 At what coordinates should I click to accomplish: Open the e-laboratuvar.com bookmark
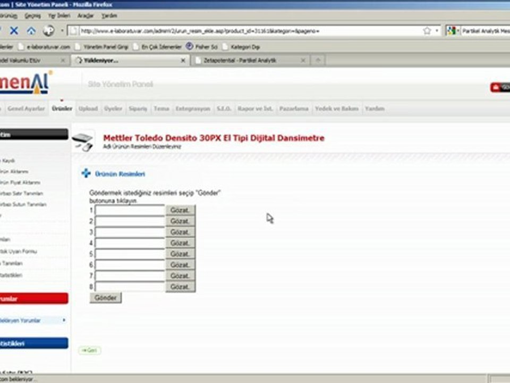pyautogui.click(x=44, y=47)
